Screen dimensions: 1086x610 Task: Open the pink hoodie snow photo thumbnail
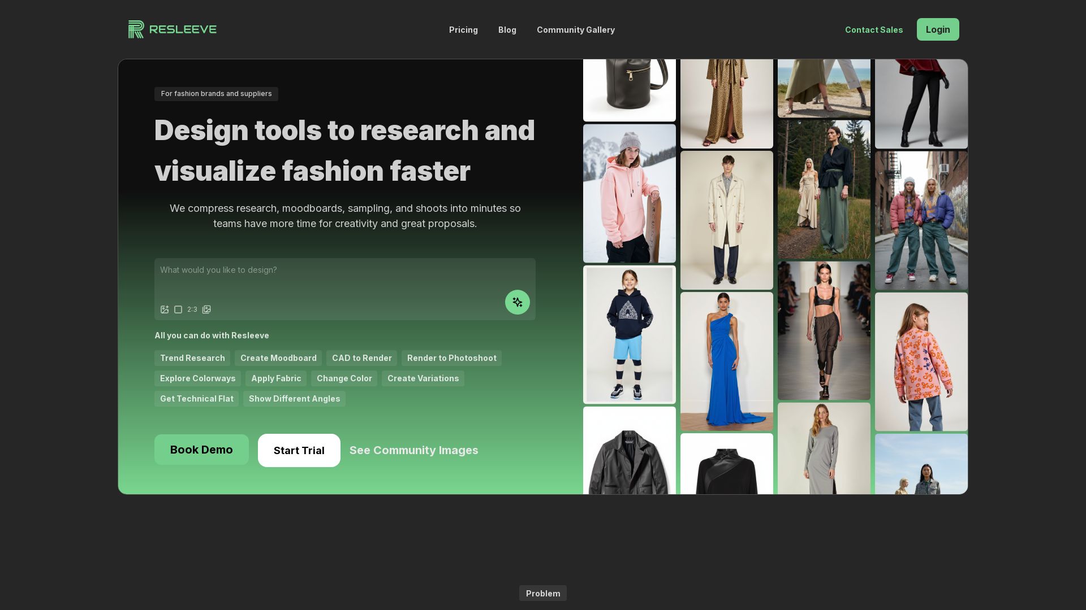[629, 193]
